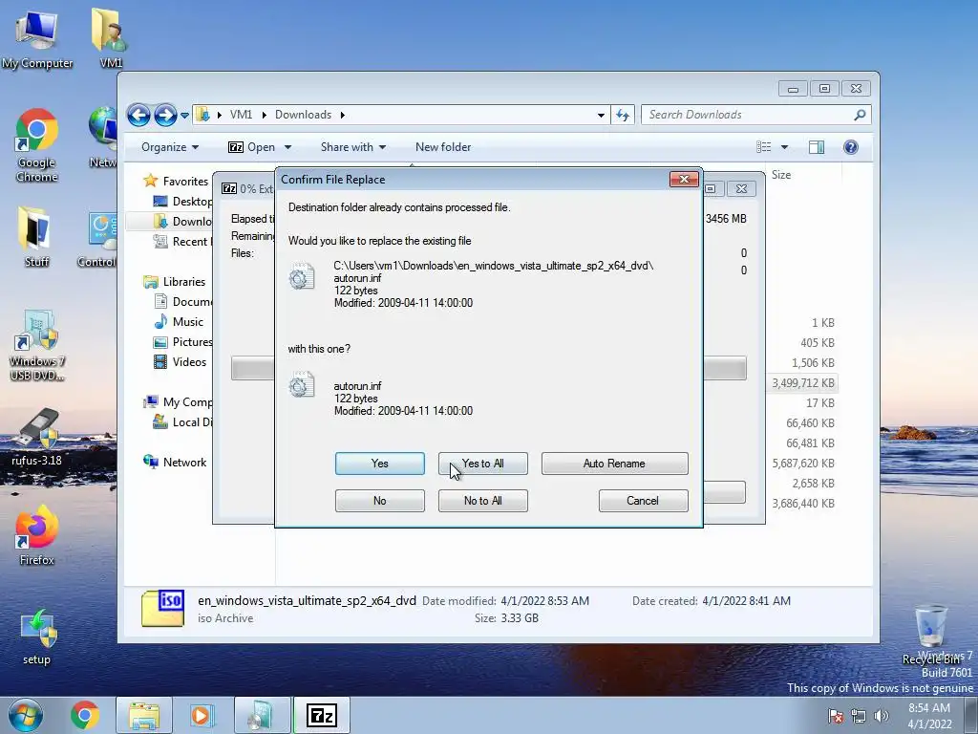978x734 pixels.
Task: Open VM1 user folder desktop icon
Action: [111, 37]
